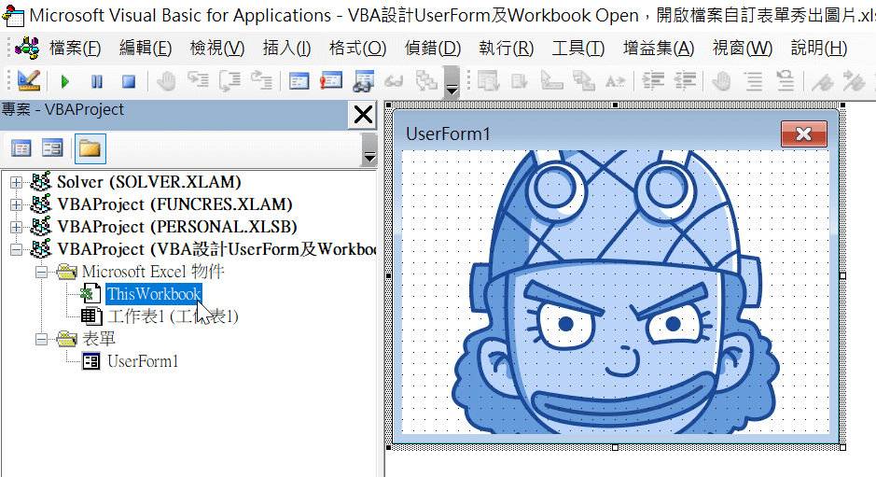This screenshot has width=876, height=477.
Task: Click the UserForm1 title bar caption
Action: pos(448,133)
